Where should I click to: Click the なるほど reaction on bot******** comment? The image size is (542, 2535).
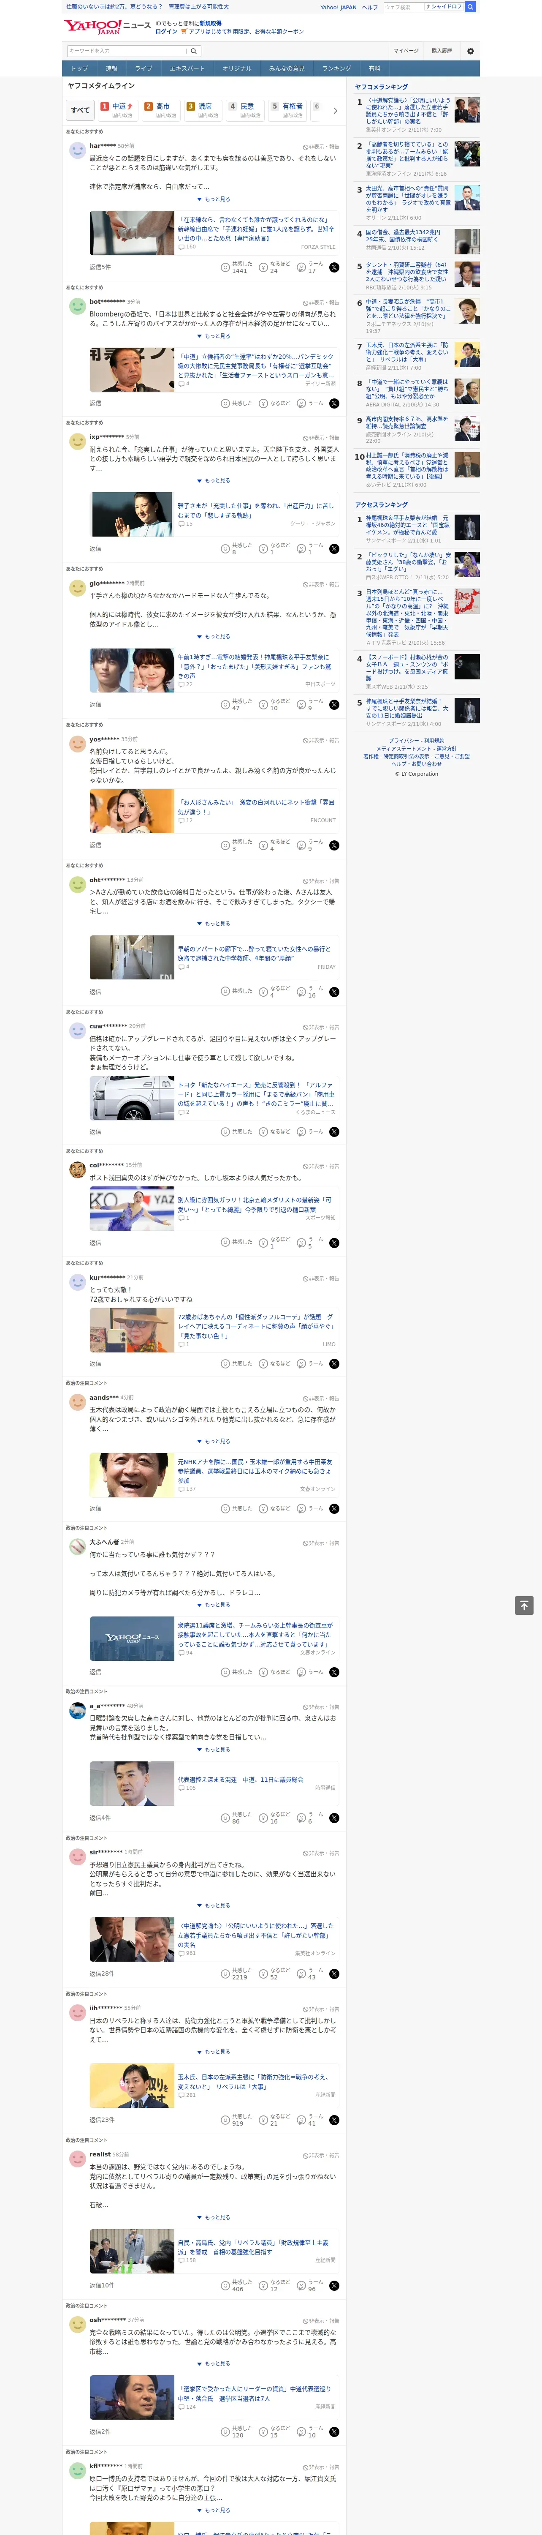pyautogui.click(x=274, y=403)
